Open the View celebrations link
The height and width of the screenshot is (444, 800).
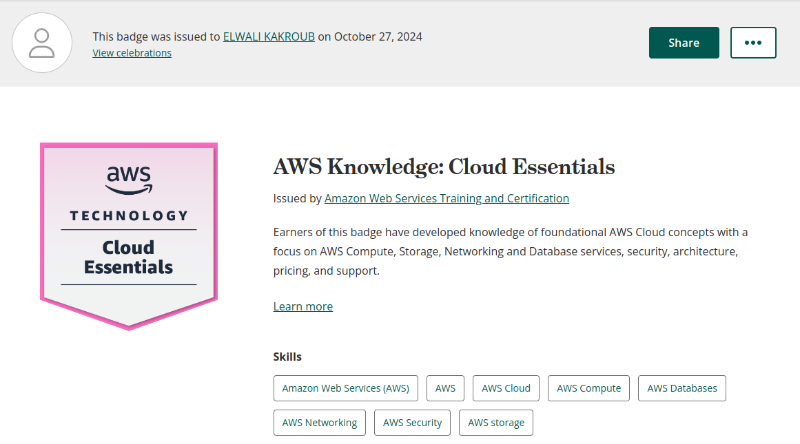coord(132,53)
